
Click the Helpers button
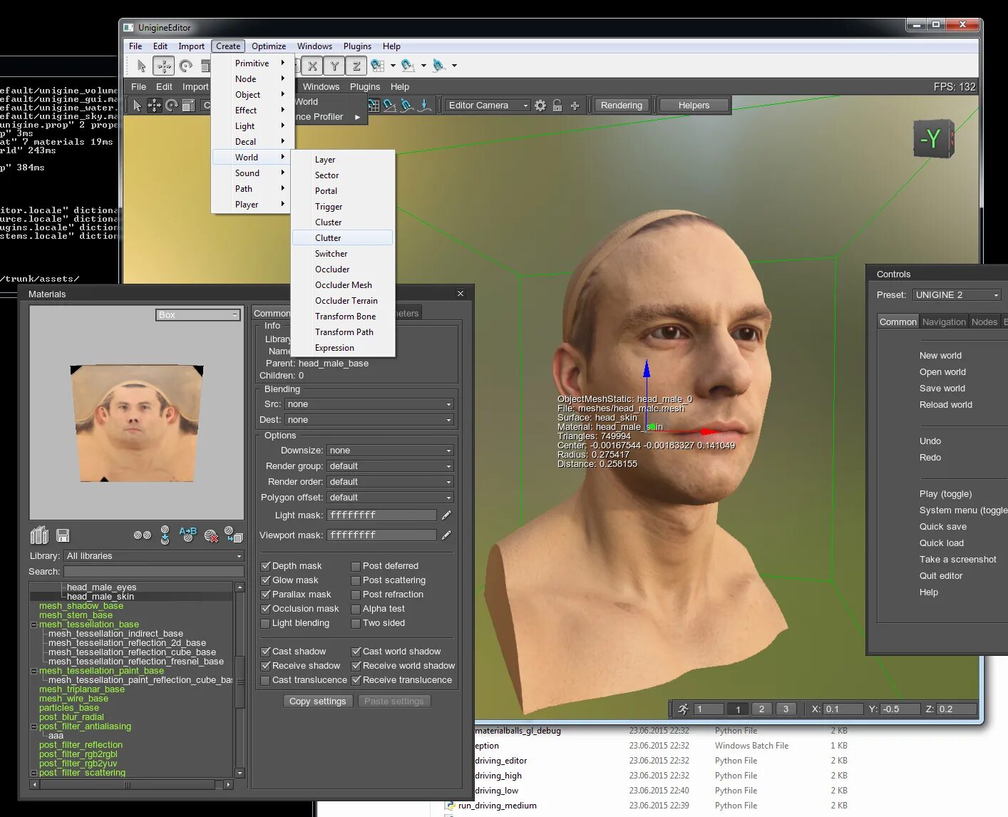point(694,106)
